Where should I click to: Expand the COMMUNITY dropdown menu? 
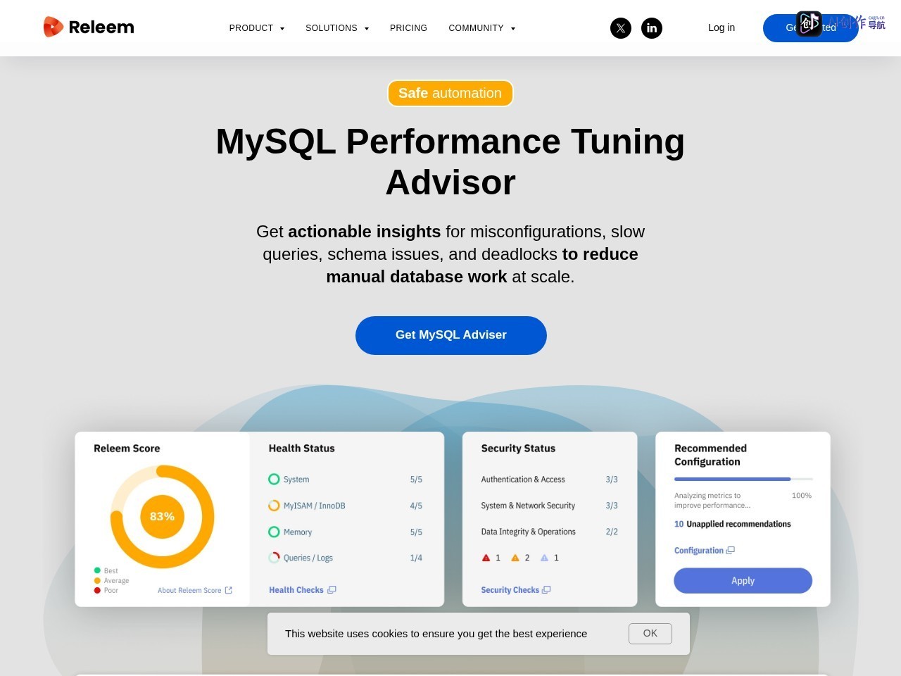[x=482, y=28]
